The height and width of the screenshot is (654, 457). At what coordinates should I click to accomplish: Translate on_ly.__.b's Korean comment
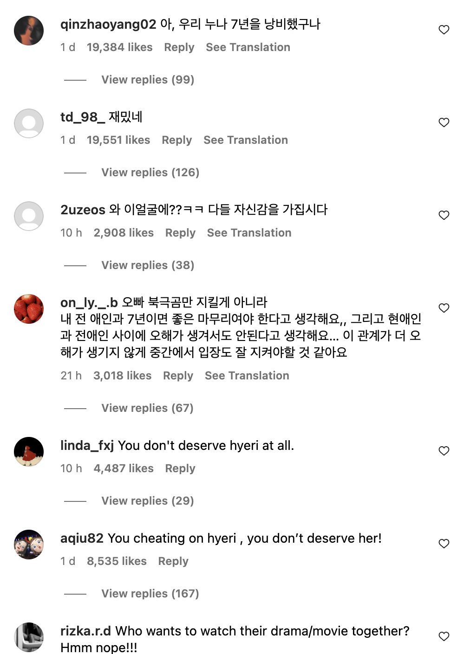pos(247,376)
